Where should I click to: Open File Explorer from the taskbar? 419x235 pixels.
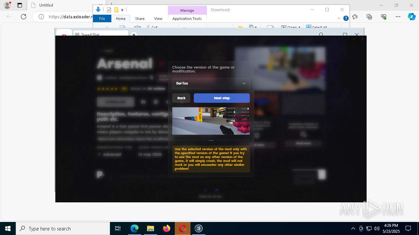151,228
